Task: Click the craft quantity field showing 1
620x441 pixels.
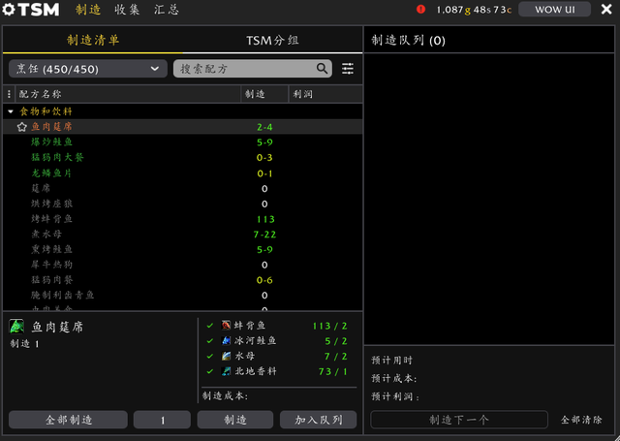Action: pyautogui.click(x=162, y=420)
